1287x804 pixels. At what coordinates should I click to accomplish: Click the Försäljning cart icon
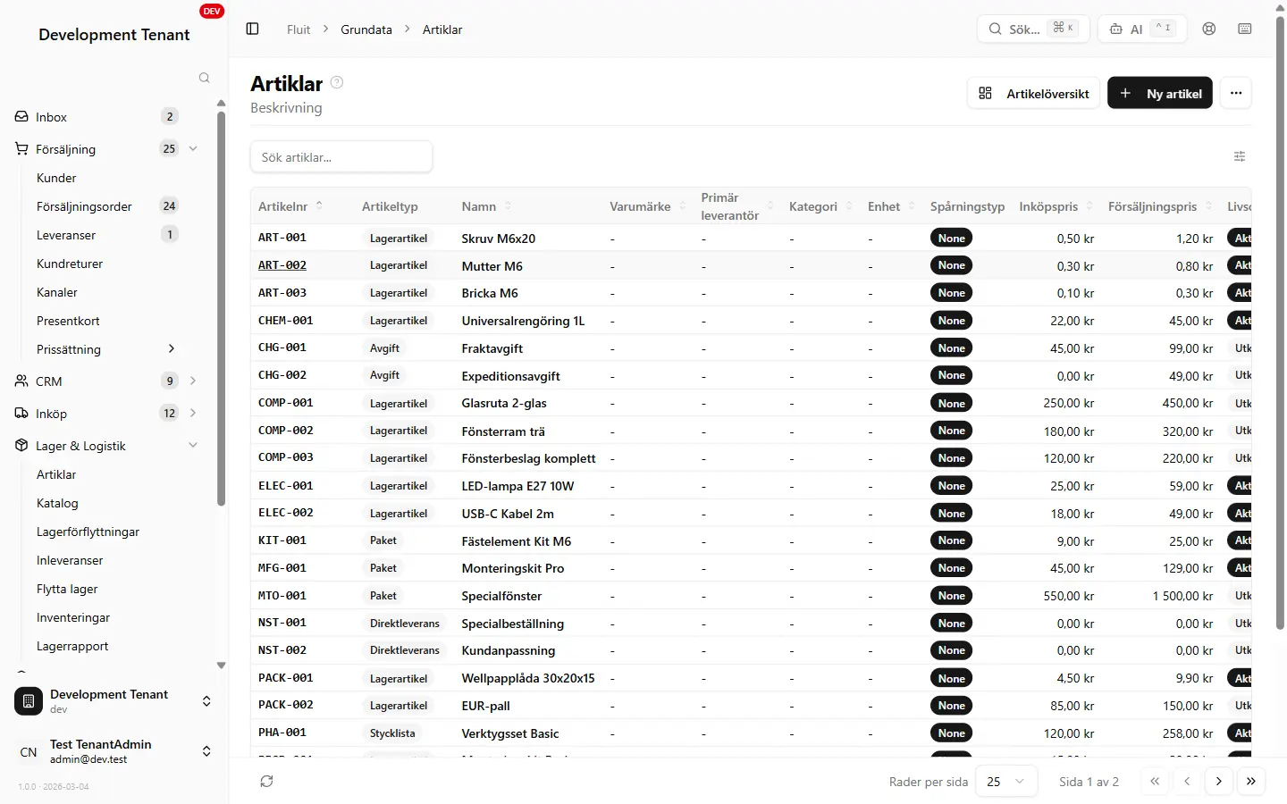pyautogui.click(x=21, y=149)
